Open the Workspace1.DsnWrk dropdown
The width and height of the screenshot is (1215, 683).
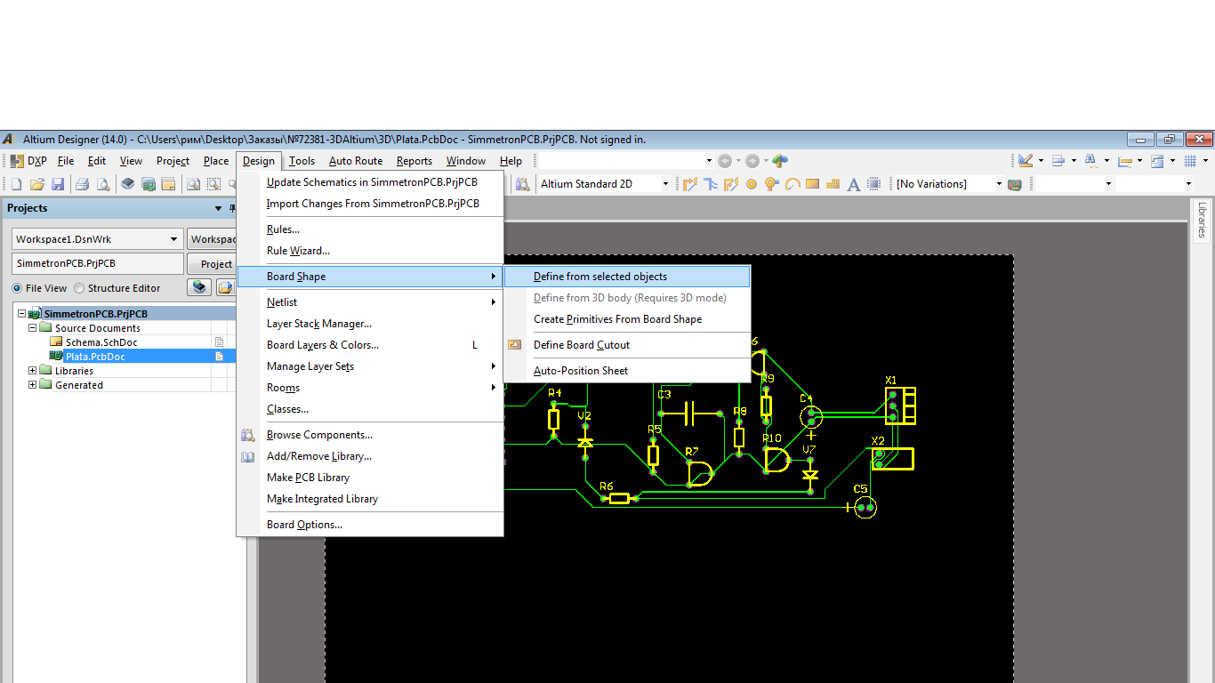[x=173, y=239]
